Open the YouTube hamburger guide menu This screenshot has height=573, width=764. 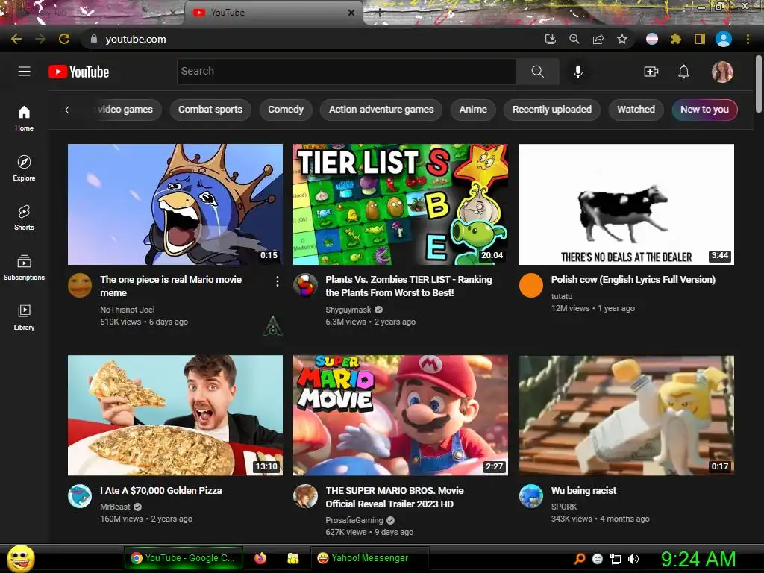tap(25, 72)
